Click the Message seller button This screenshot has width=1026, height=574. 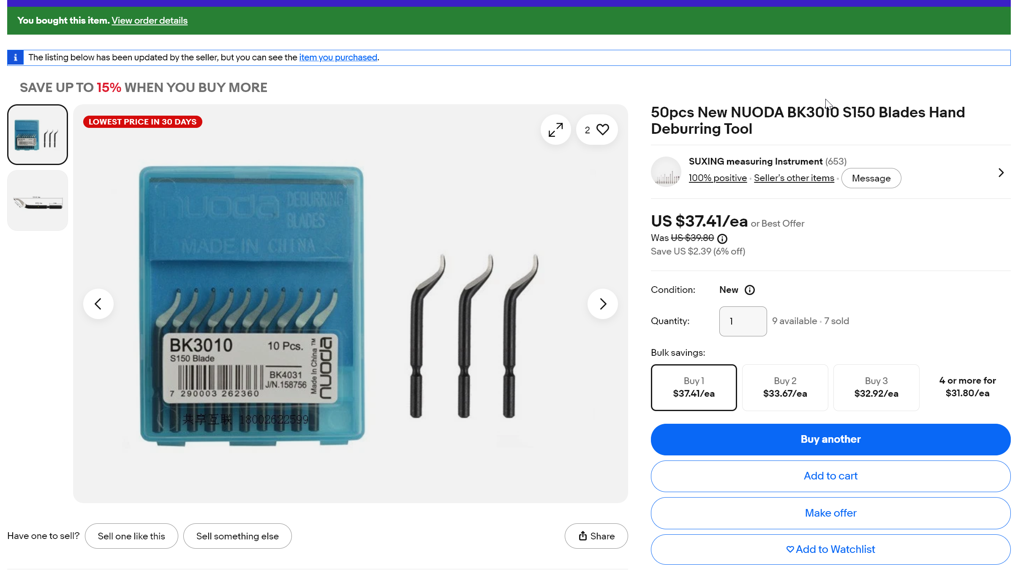click(871, 178)
